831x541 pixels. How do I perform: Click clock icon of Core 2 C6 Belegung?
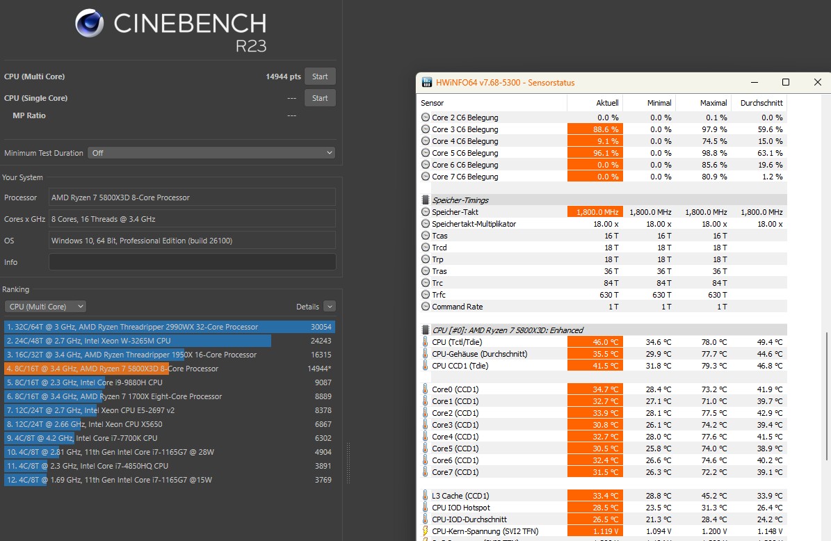tap(425, 117)
